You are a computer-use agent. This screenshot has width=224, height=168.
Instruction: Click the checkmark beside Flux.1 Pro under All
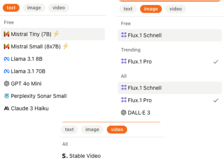click(216, 100)
